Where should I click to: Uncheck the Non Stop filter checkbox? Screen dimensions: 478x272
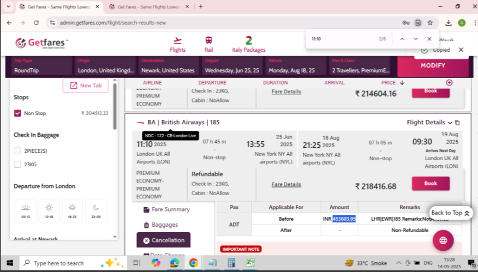[x=17, y=113]
